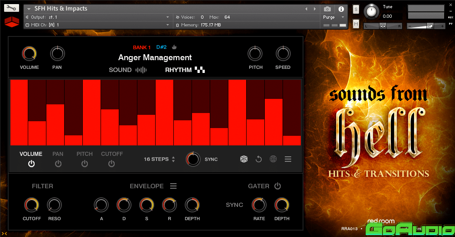Select the VOLUME sequencer lane tab
Image resolution: width=455 pixels, height=237 pixels.
click(31, 154)
